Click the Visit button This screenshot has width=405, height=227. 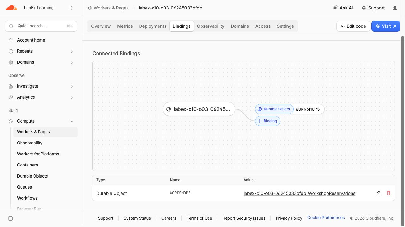386,26
